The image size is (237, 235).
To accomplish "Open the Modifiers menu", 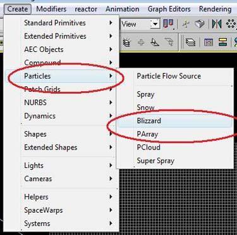I will 51,9.
